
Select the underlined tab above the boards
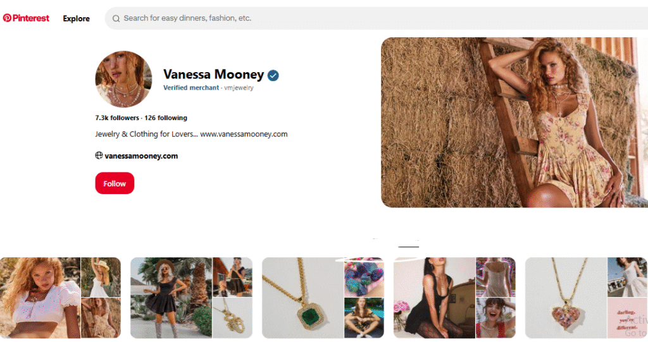[x=408, y=243]
